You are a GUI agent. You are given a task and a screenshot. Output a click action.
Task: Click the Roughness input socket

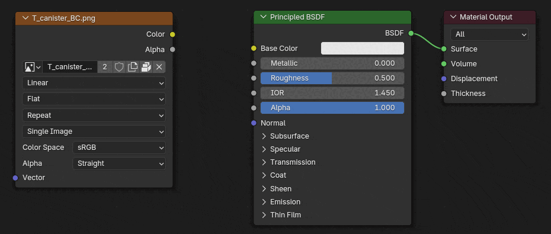point(254,78)
